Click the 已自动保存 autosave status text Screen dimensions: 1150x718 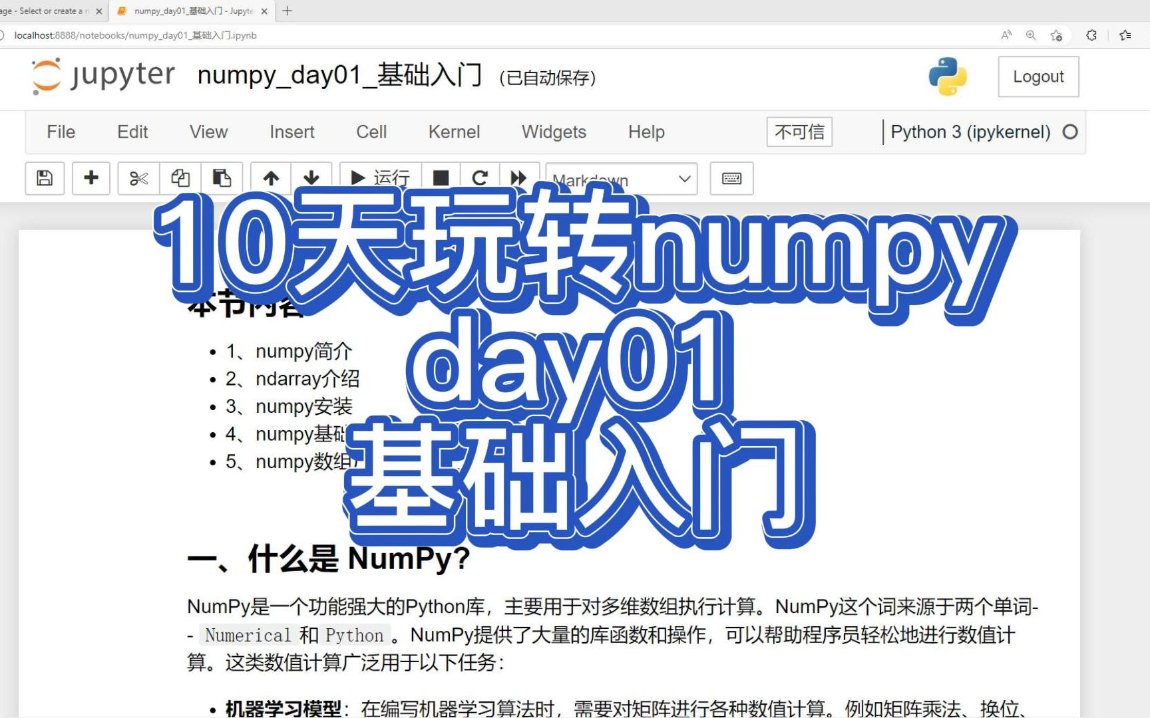pos(547,78)
